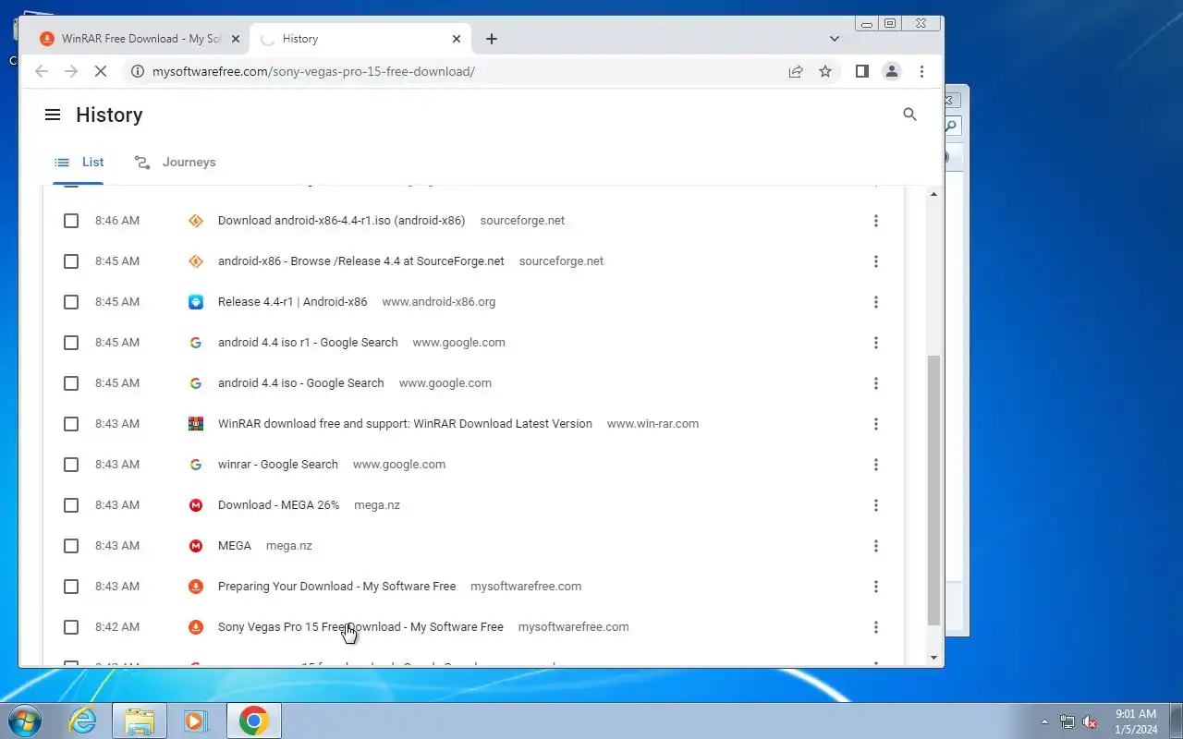Screen dimensions: 1183x739
Task: Open Windows Explorer from the taskbar
Action: coord(140,721)
